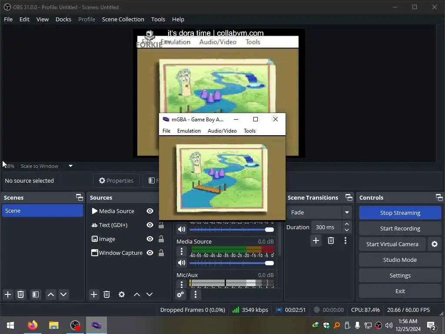Move source up in the Sources panel
The width and height of the screenshot is (445, 334).
click(x=137, y=294)
